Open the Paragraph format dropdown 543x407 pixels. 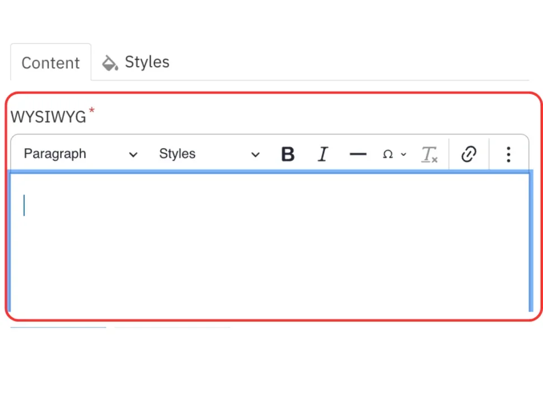point(78,154)
